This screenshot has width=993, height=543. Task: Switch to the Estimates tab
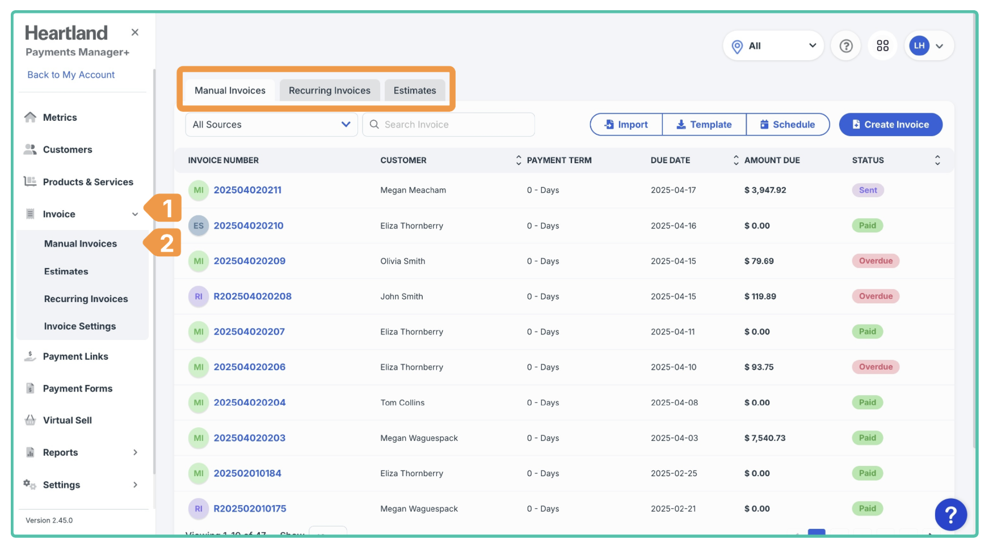[x=415, y=91]
